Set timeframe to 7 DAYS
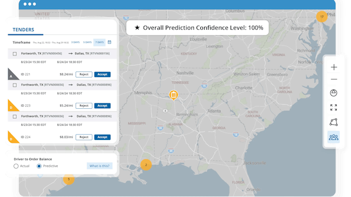This screenshot has width=351, height=197. coord(99,42)
